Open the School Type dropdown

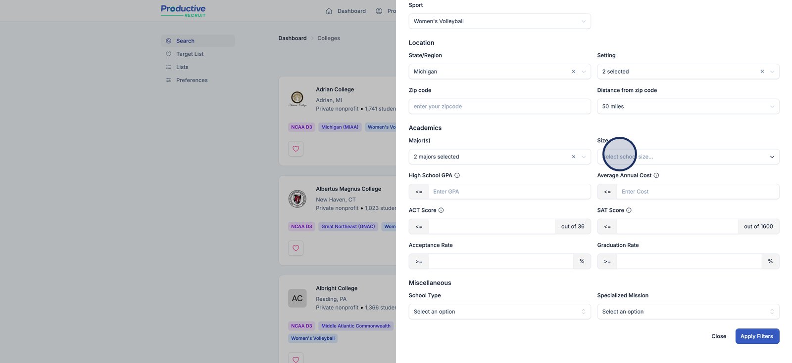[499, 312]
